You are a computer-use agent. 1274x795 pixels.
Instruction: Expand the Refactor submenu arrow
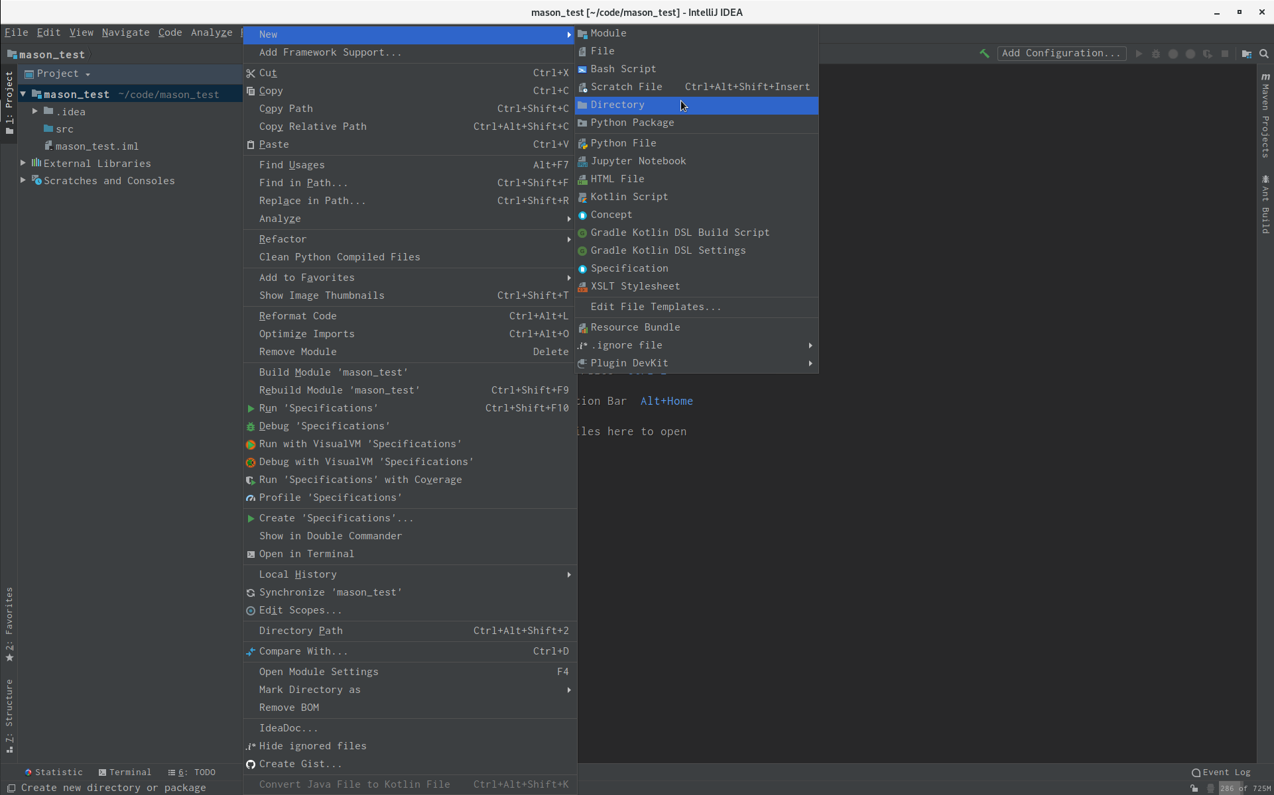[x=569, y=240]
